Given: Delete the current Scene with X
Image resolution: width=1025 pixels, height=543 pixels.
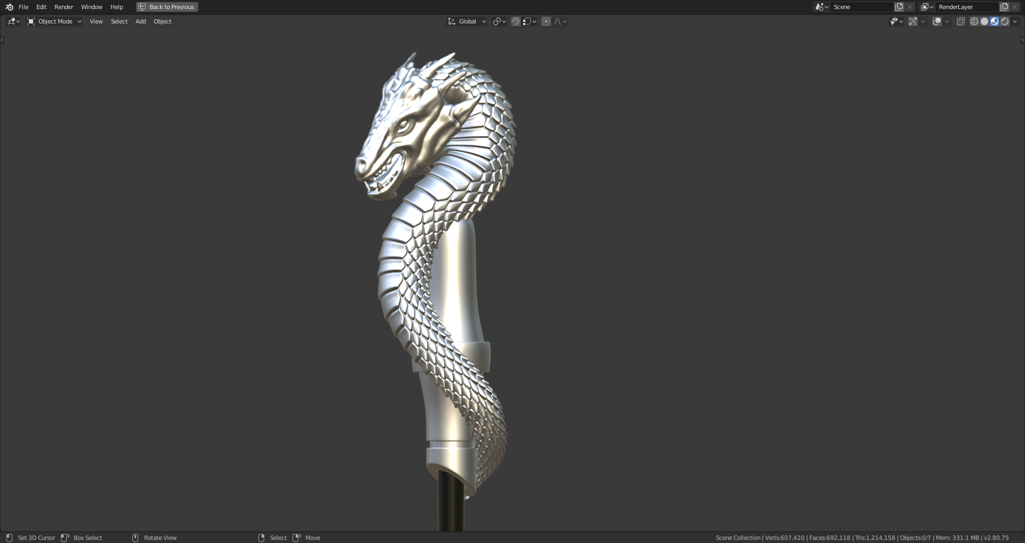Looking at the screenshot, I should coord(910,7).
